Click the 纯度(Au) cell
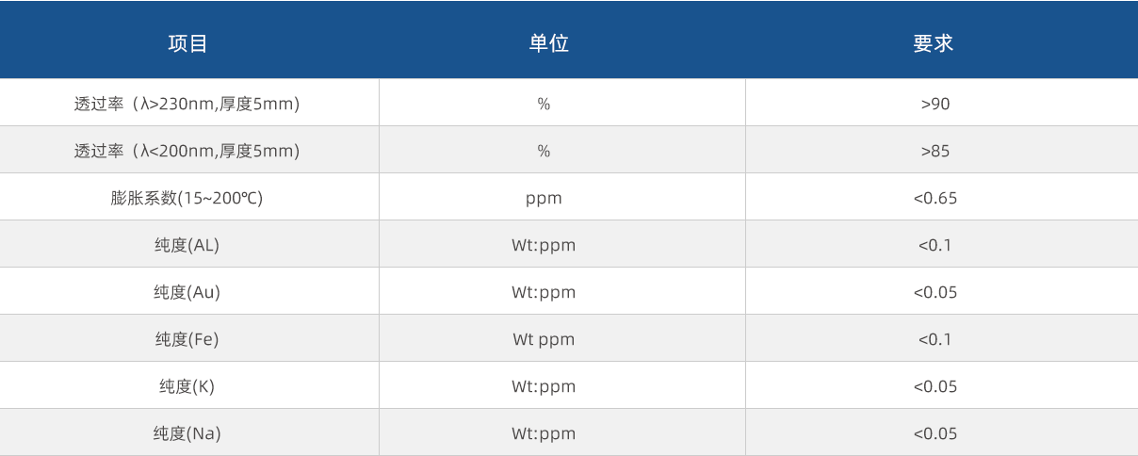 coord(187,292)
